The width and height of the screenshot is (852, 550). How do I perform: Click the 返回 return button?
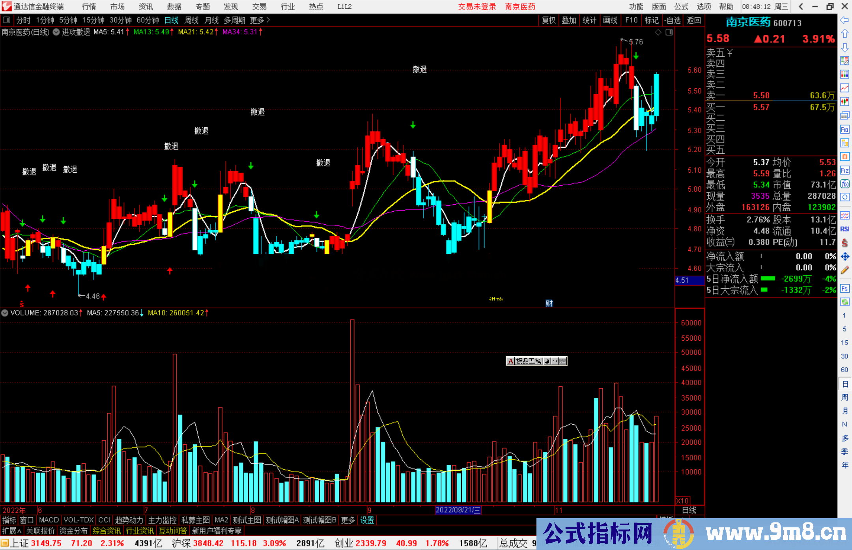(x=693, y=20)
